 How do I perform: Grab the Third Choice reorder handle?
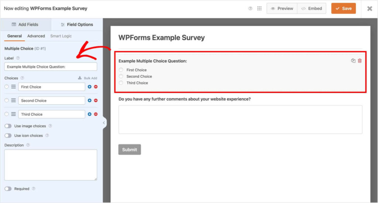point(14,114)
